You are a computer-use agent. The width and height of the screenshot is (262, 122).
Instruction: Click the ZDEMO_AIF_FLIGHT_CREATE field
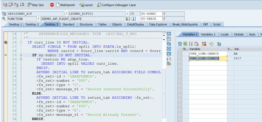click(83, 19)
